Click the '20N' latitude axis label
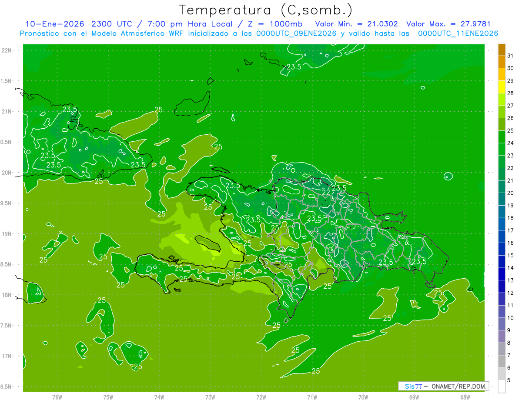The width and height of the screenshot is (522, 403). 7,173
